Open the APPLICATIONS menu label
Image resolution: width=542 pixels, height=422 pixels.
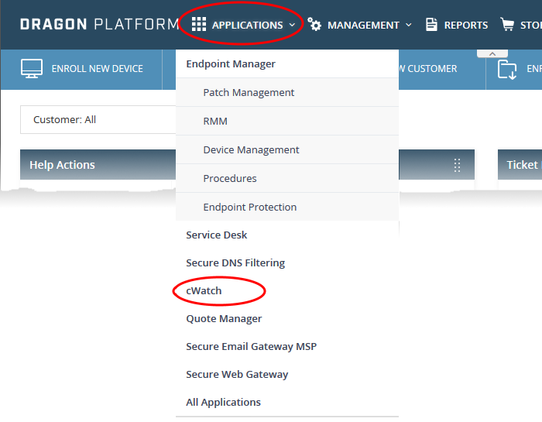248,26
